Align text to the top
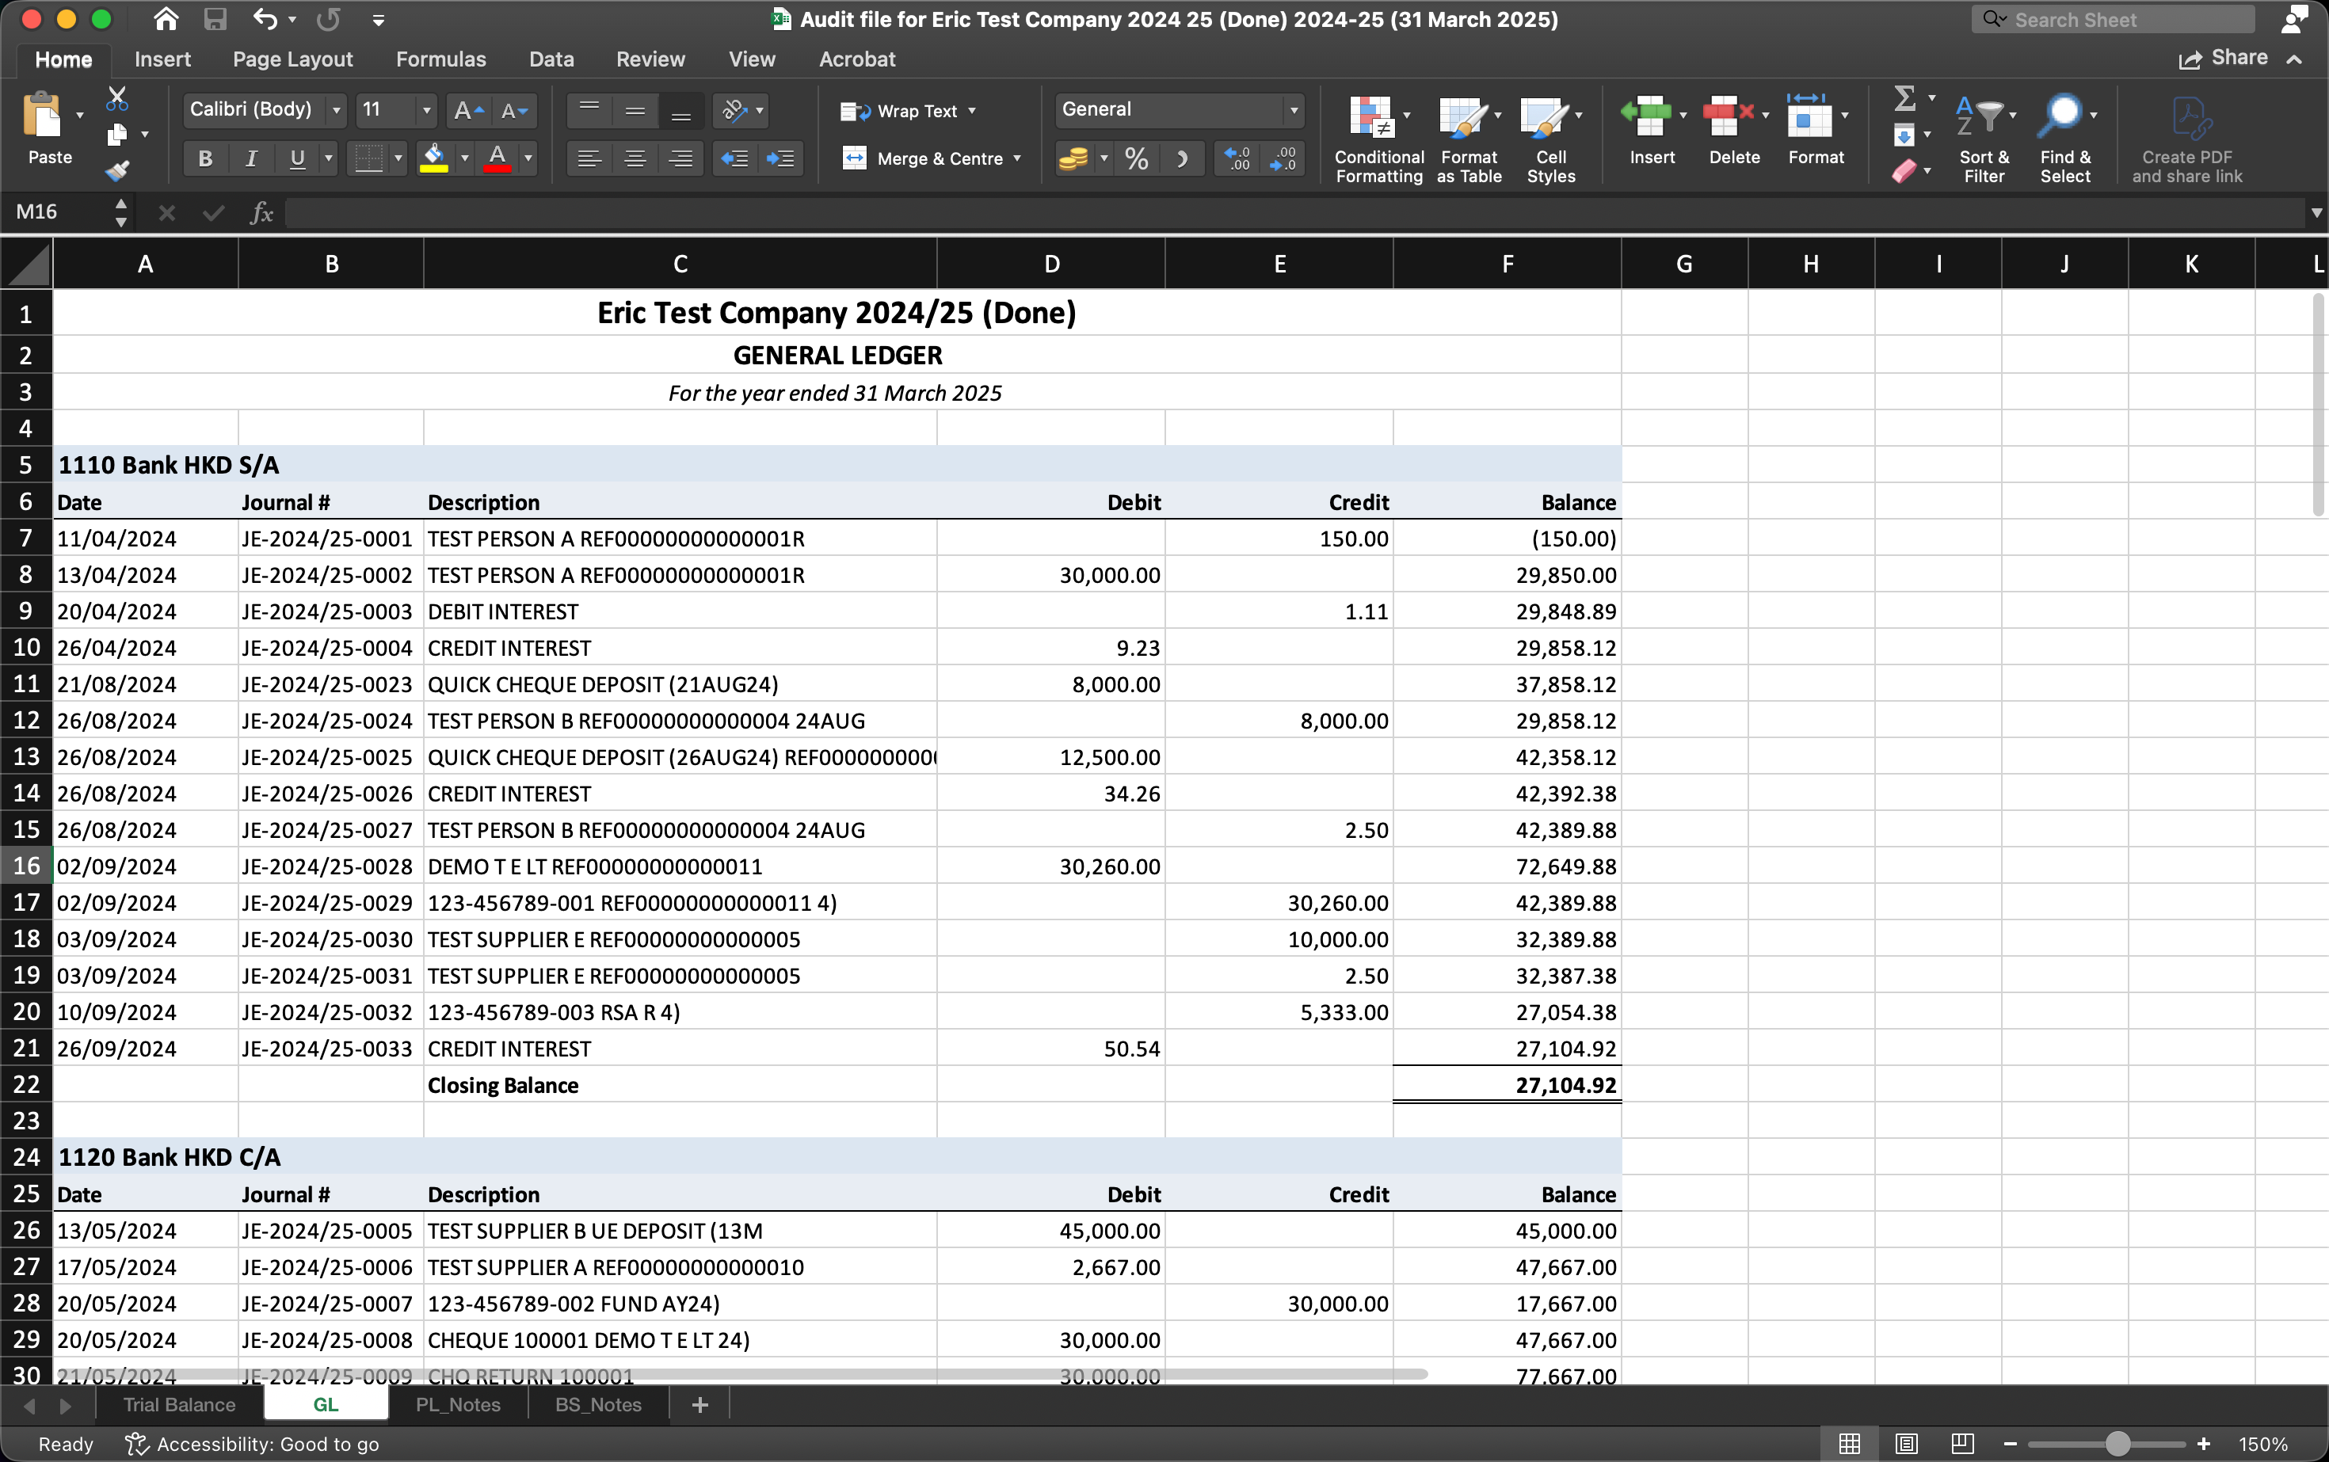 pyautogui.click(x=589, y=111)
